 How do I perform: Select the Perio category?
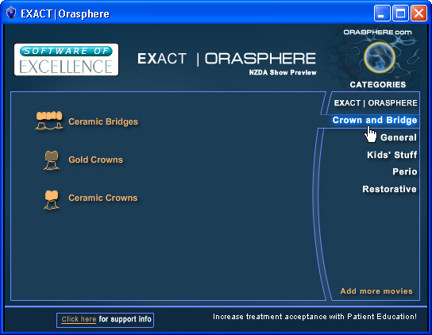pos(405,171)
